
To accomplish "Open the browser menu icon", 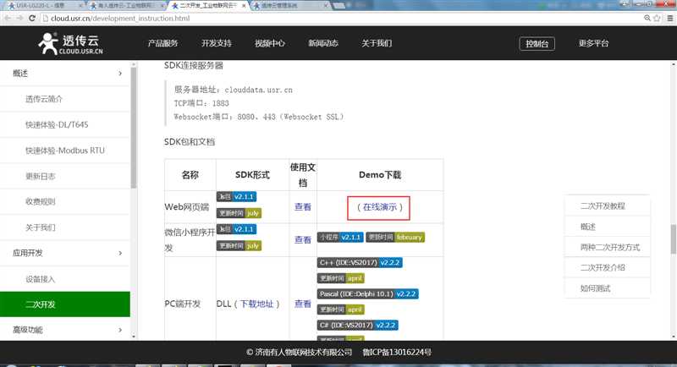I will (x=670, y=18).
